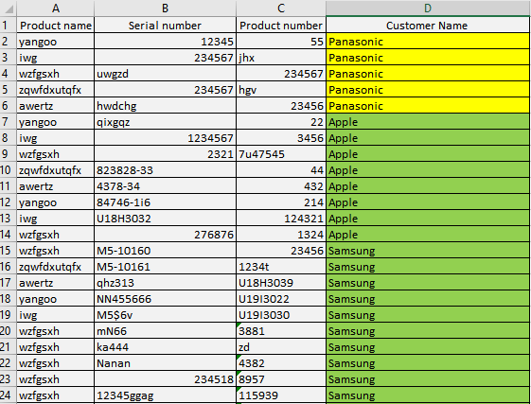Select cell containing 3881
The image size is (531, 404).
point(281,330)
